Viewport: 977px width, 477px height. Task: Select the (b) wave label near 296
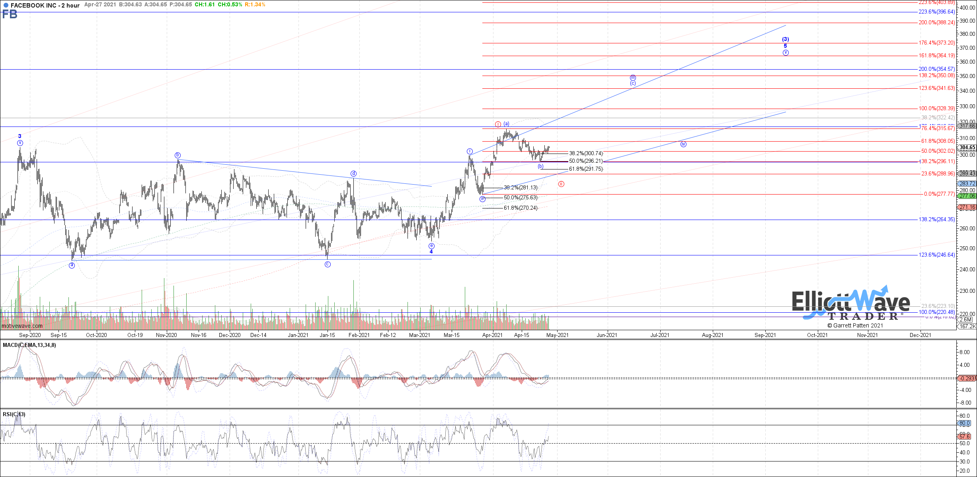tap(540, 166)
